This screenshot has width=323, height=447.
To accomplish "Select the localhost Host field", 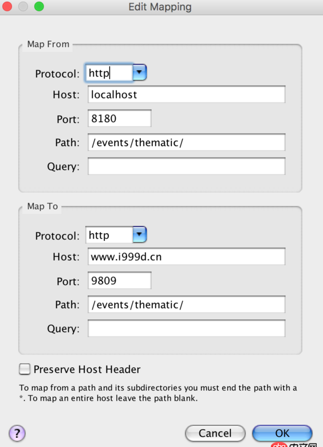I will click(186, 95).
